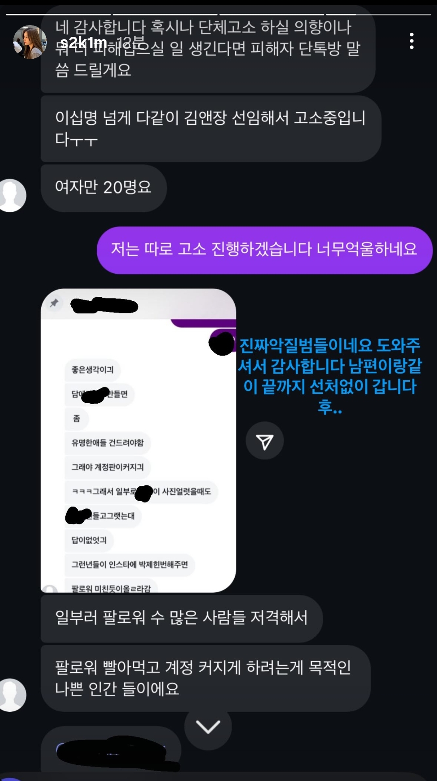
Task: Select the purple 저는 따로 고소 진행하겠습니다 bubble
Action: click(265, 250)
